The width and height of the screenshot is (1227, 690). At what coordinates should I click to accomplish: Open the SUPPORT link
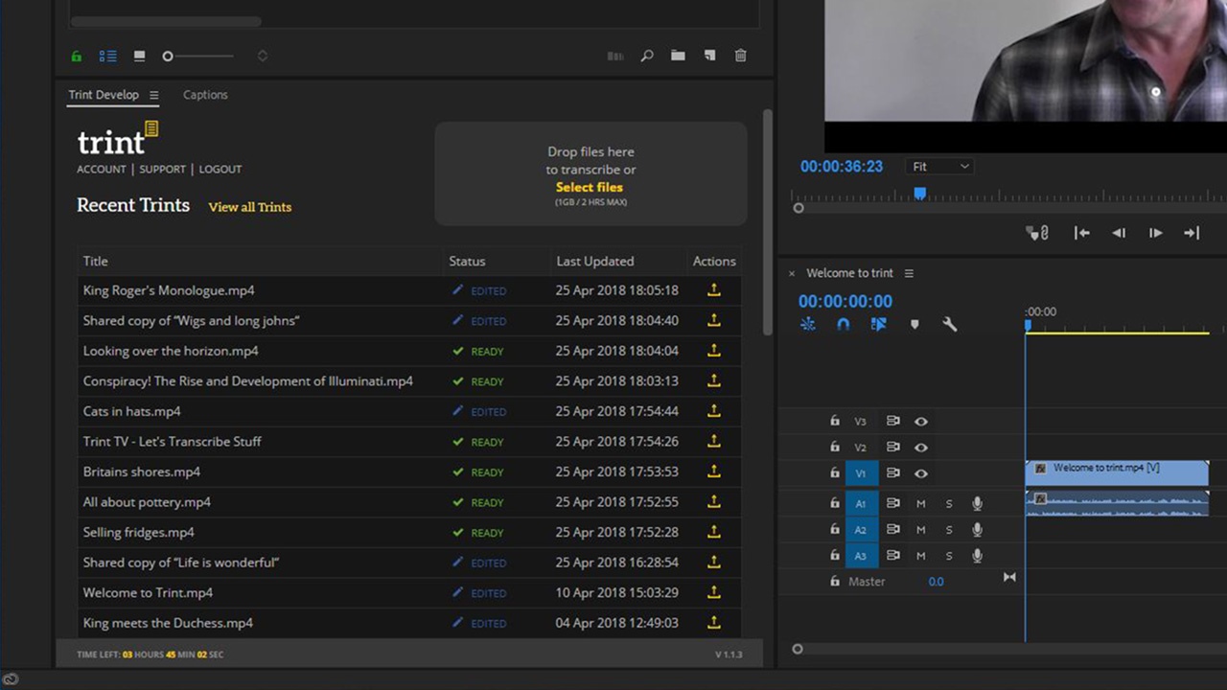click(162, 169)
